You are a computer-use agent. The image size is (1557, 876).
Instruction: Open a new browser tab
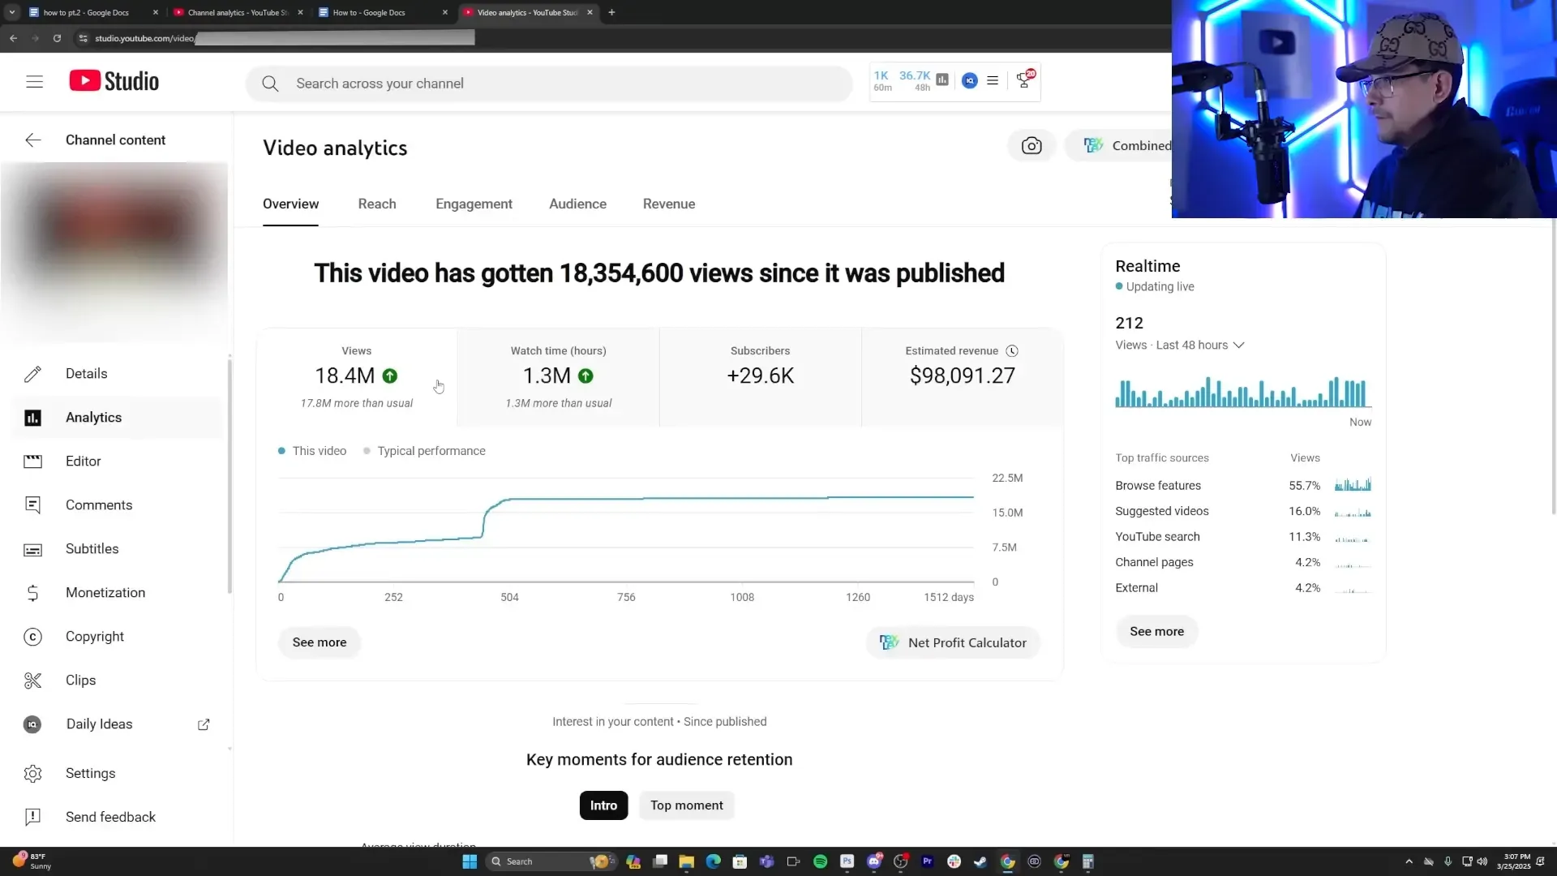611,12
